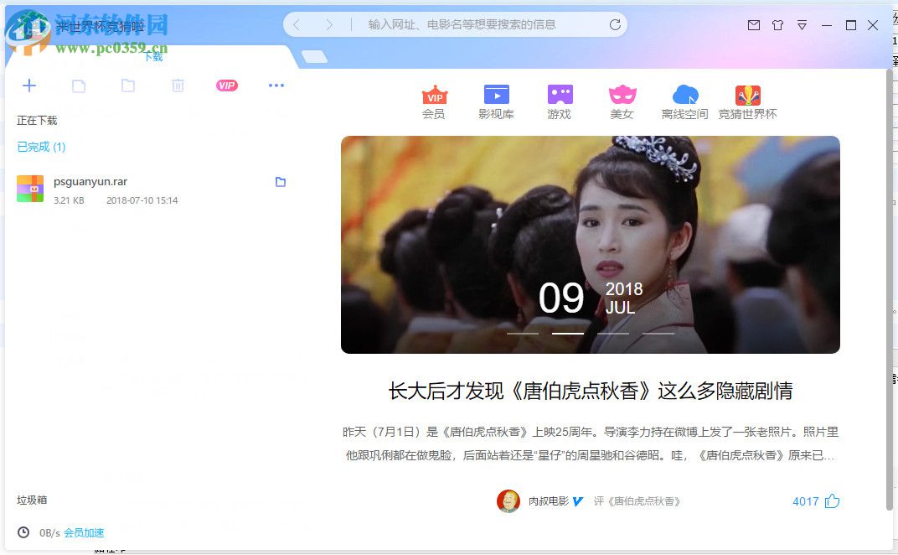Open the trash icon in the download toolbar
898x555 pixels.
177,85
